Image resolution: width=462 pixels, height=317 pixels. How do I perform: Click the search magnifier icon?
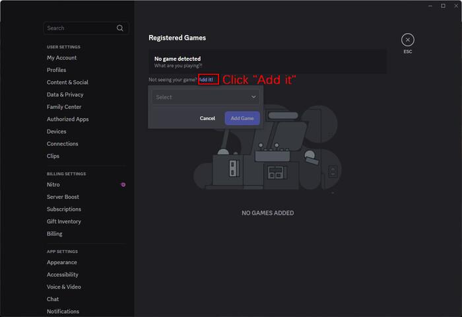click(120, 28)
